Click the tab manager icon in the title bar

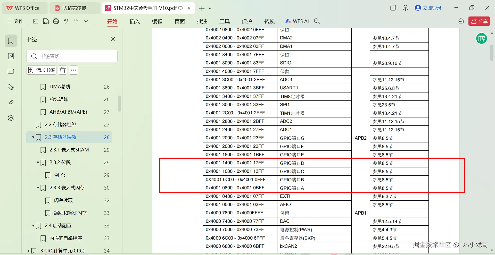[x=393, y=8]
